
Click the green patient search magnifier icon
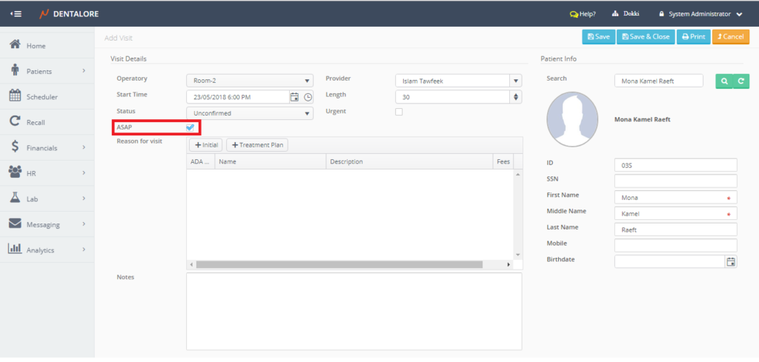click(723, 81)
